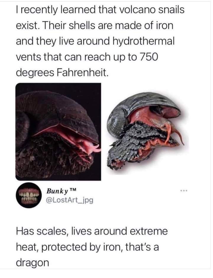Click the volcano snails quoted tweet text
This screenshot has height=278, width=213.
(100, 41)
